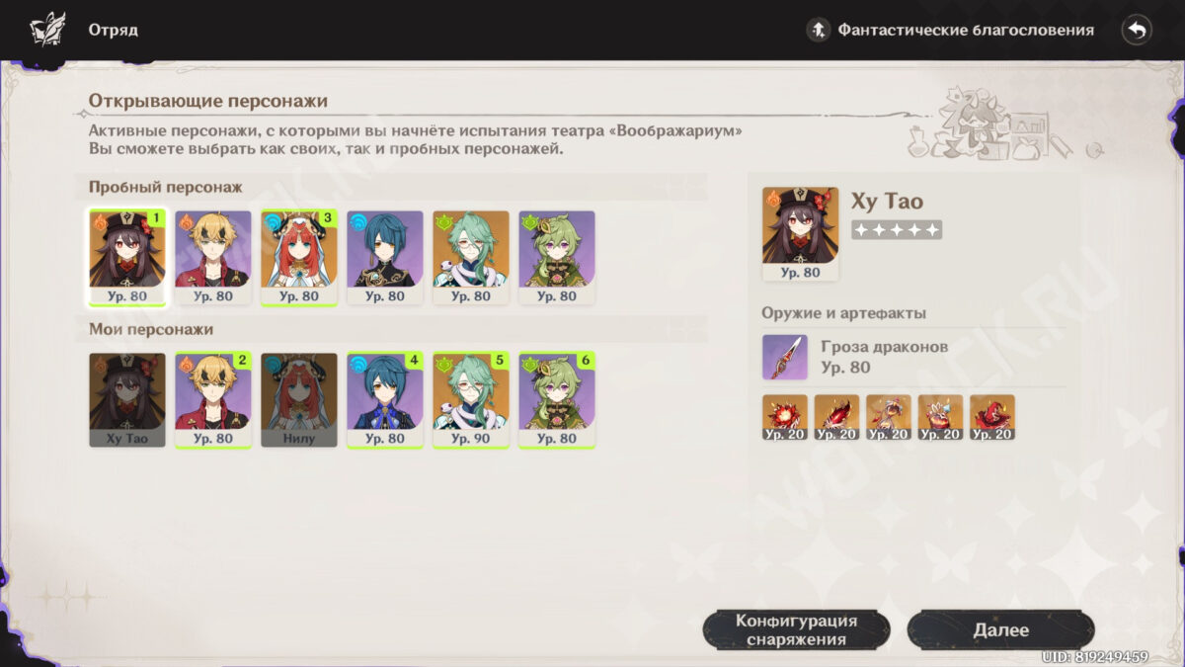This screenshot has width=1185, height=667.
Task: Open the third sands artifact icon
Action: [889, 417]
